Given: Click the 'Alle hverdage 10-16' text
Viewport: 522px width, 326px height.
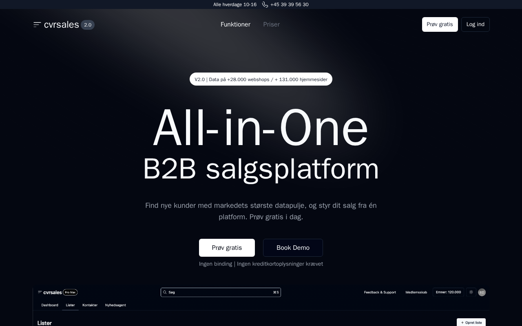Looking at the screenshot, I should coord(235,4).
